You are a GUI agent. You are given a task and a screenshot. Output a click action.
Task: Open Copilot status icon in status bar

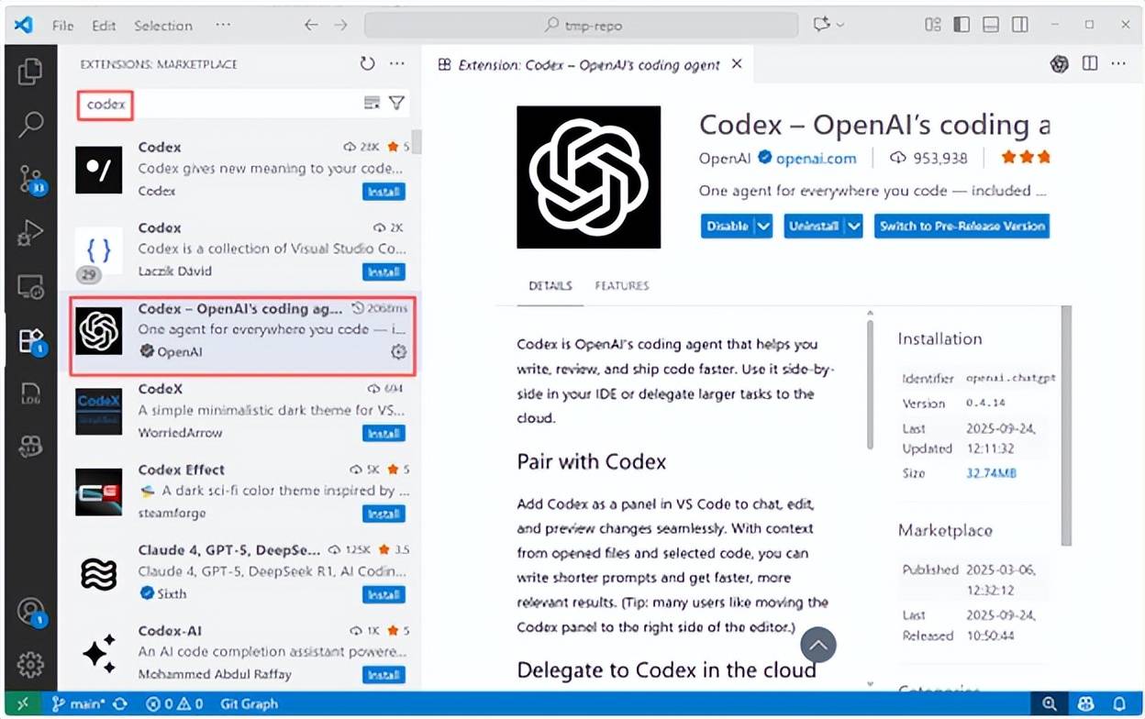pyautogui.click(x=1085, y=704)
